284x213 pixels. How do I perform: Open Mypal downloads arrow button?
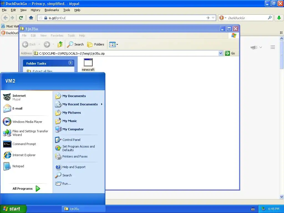click(x=279, y=18)
